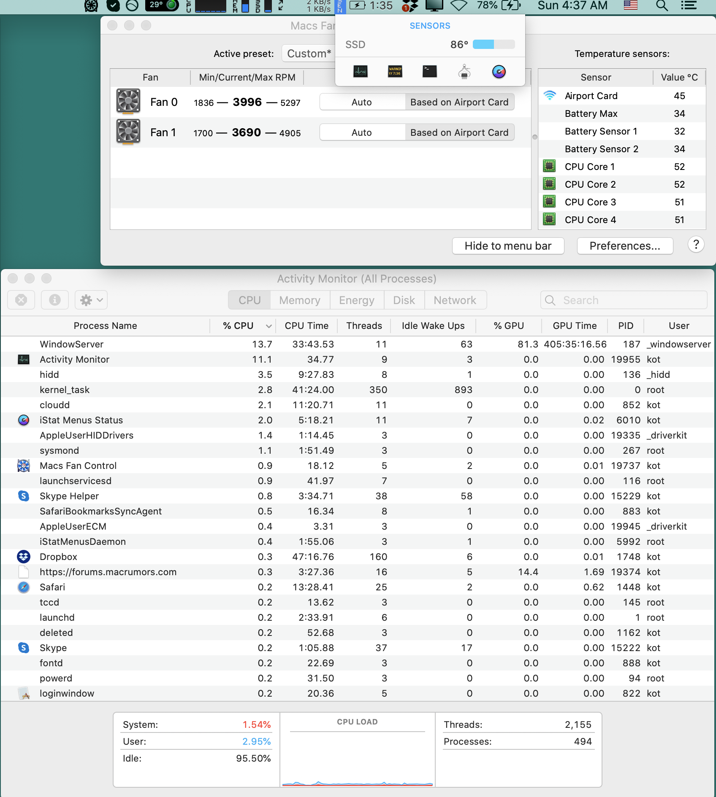This screenshot has width=716, height=797.
Task: Set Fan 1 to Based on Airport Card
Action: coord(459,132)
